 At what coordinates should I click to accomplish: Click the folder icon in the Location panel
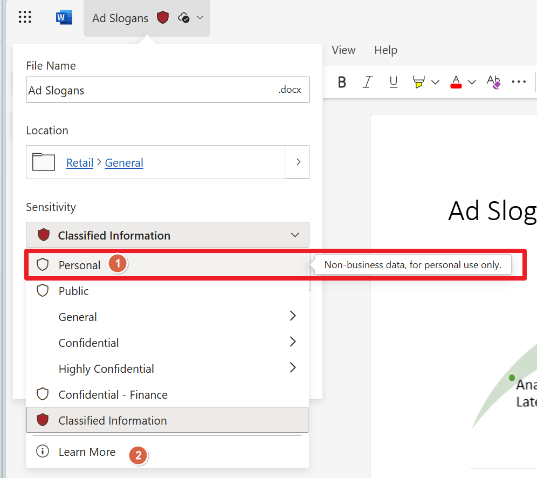coord(43,162)
